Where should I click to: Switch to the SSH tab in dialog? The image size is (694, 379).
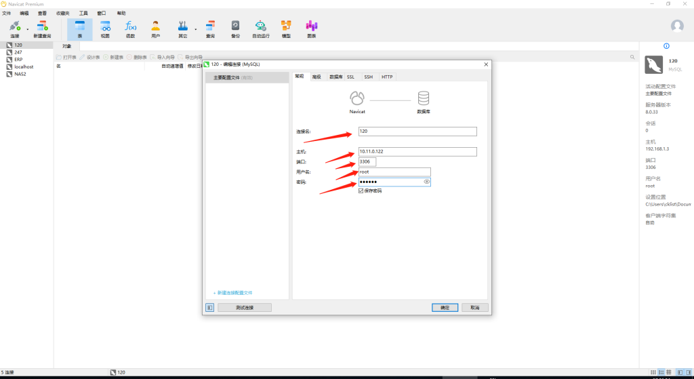[x=369, y=77]
